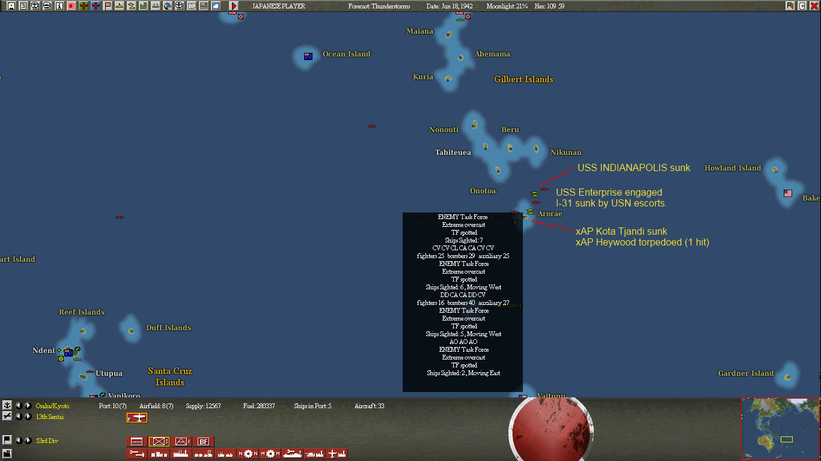Select the Howland Island US flag base
The width and height of the screenshot is (821, 461).
[788, 193]
